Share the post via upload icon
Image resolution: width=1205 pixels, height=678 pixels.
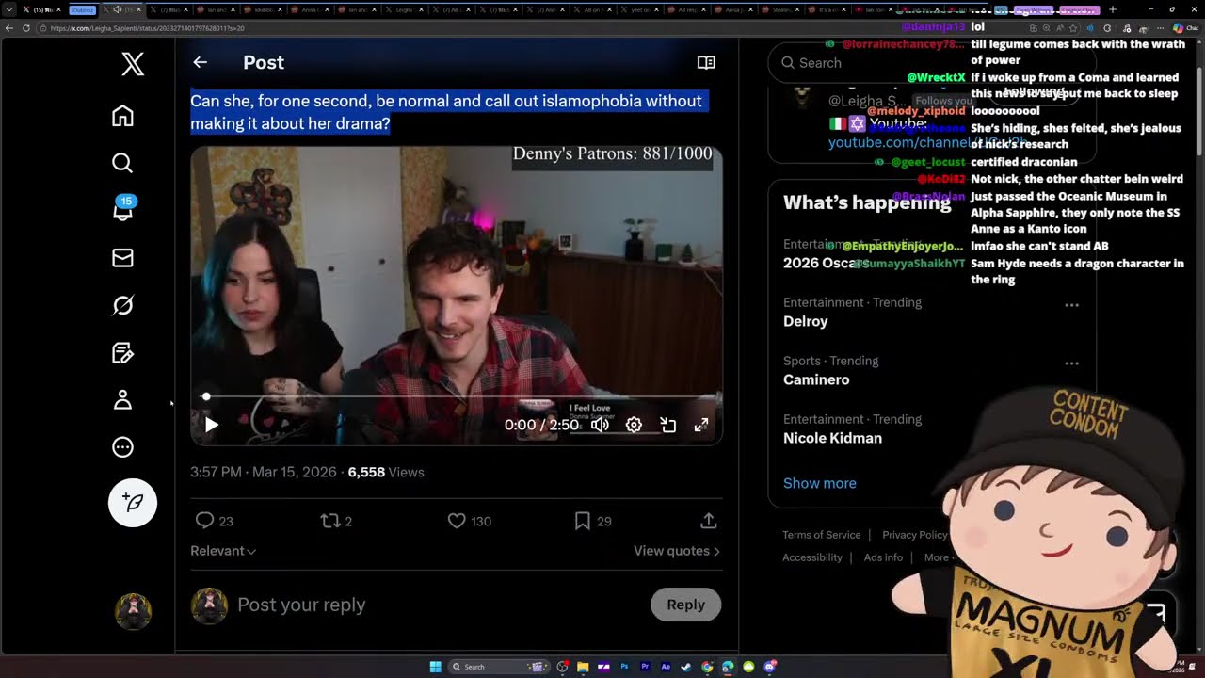coord(709,521)
